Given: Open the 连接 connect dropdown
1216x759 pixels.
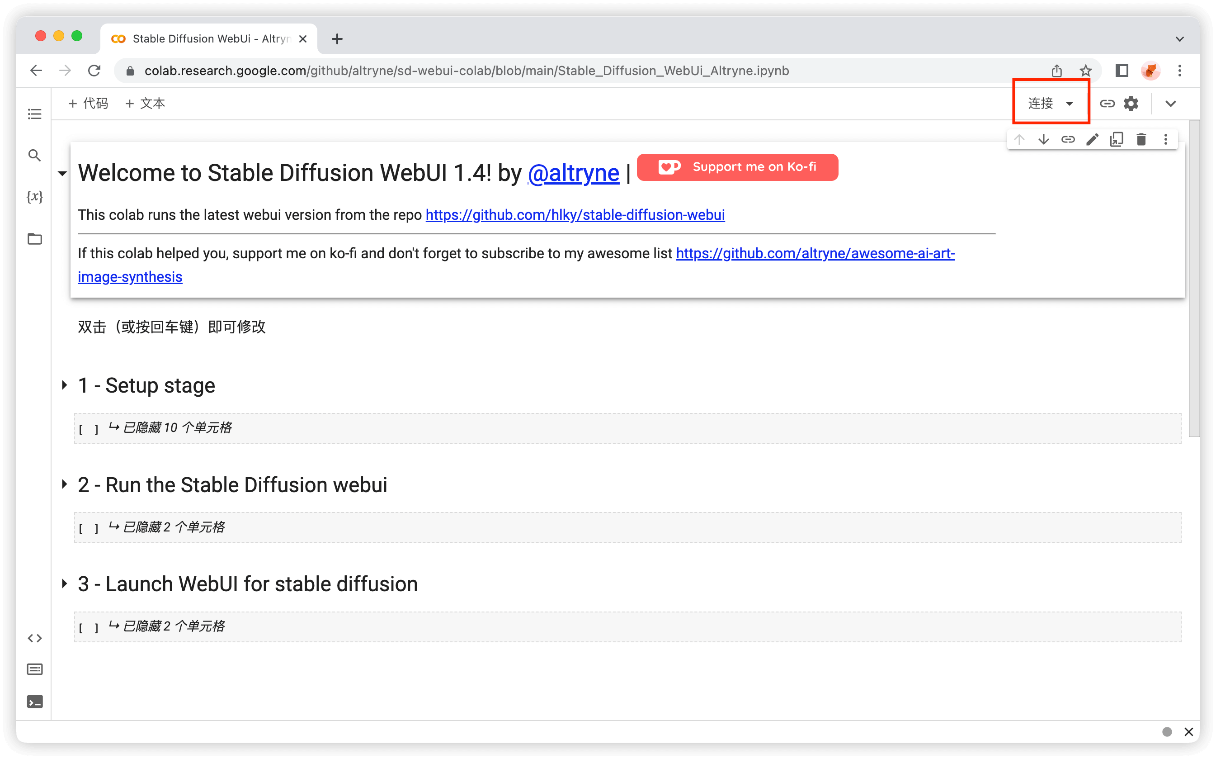Looking at the screenshot, I should pyautogui.click(x=1051, y=104).
